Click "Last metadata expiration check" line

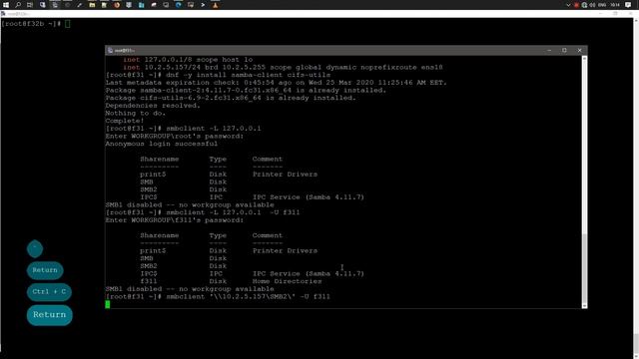click(x=277, y=83)
